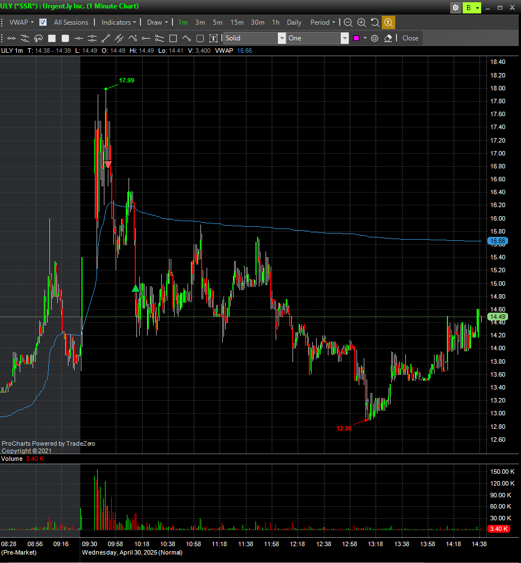Click the 09:30 time axis label

pyautogui.click(x=89, y=544)
